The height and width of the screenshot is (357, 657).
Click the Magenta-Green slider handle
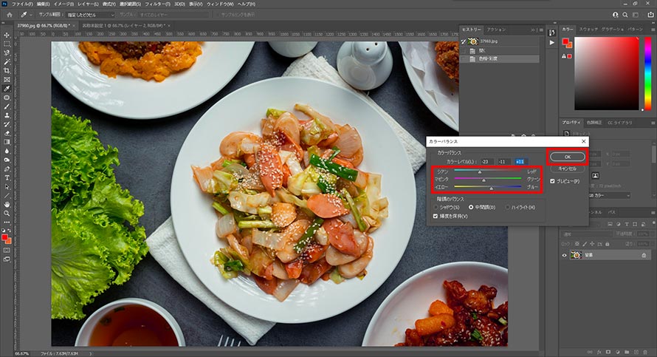pyautogui.click(x=484, y=180)
